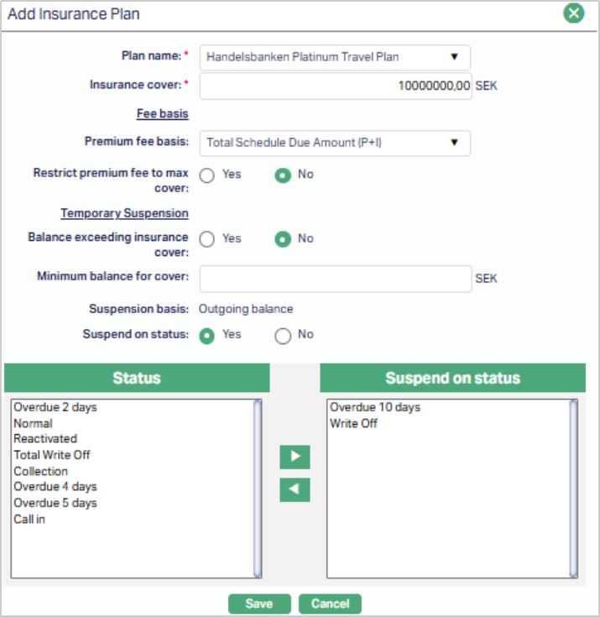600x617 pixels.
Task: Select Total Write Off status item
Action: click(52, 455)
